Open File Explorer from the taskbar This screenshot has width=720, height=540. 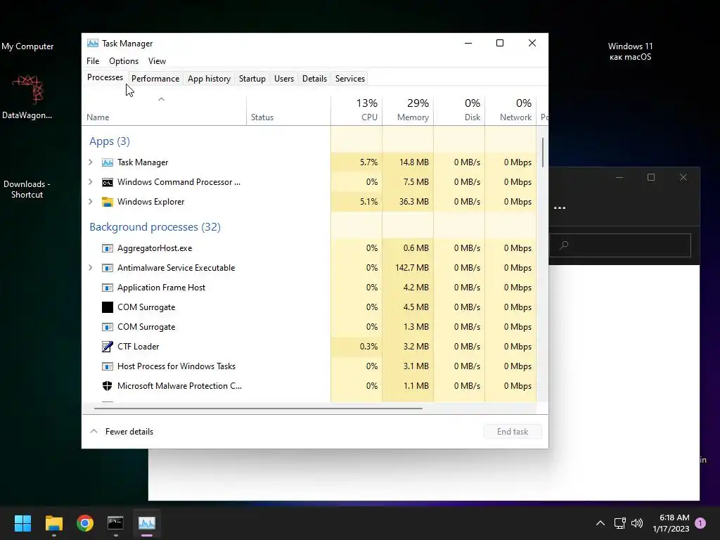click(x=53, y=523)
